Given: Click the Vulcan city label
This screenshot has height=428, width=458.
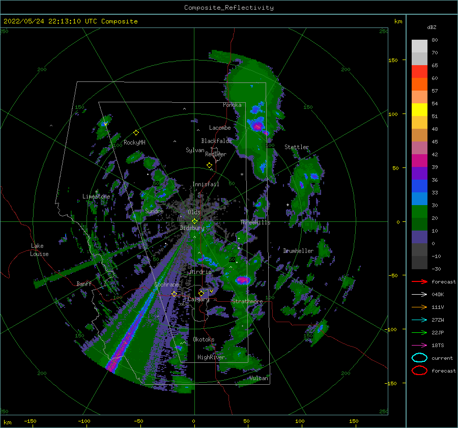Looking at the screenshot, I should tap(259, 378).
